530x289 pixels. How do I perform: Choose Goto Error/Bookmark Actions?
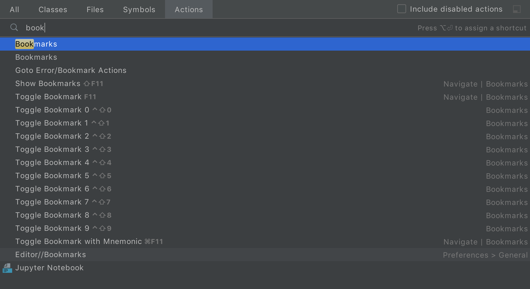[71, 70]
